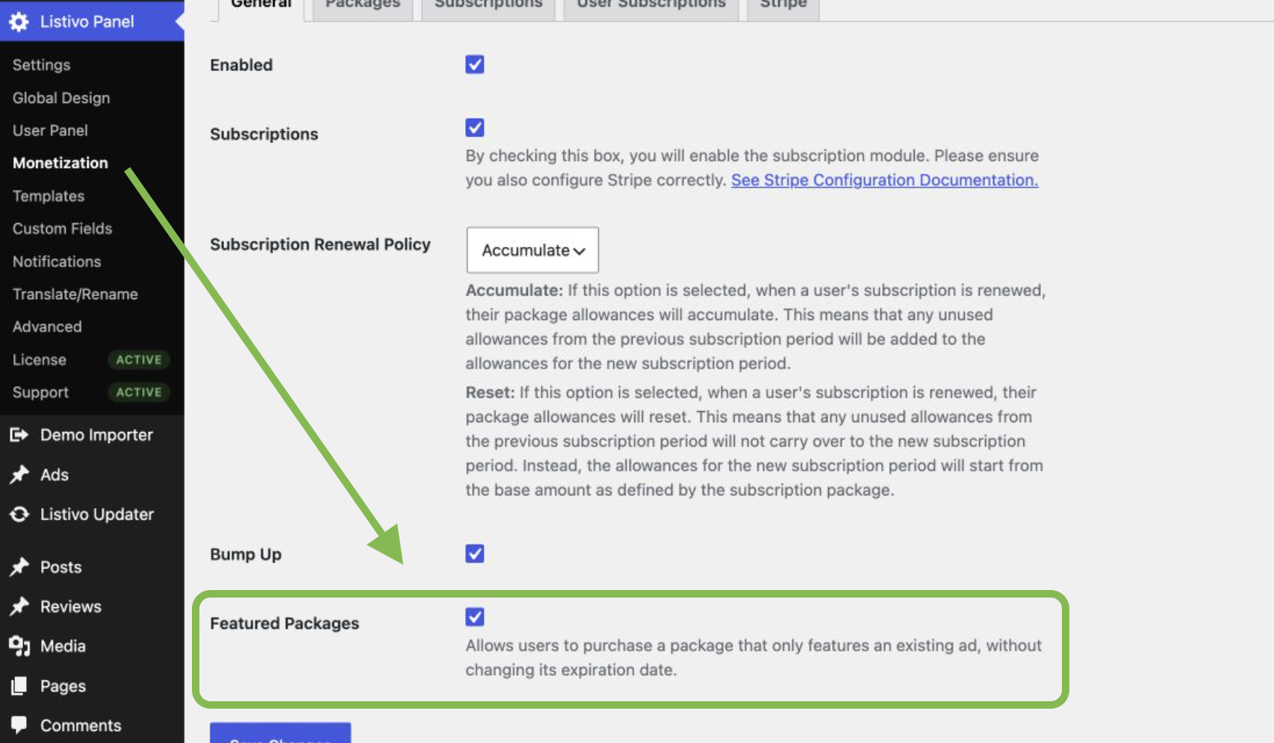Click the Comments speech bubble icon

tap(19, 725)
